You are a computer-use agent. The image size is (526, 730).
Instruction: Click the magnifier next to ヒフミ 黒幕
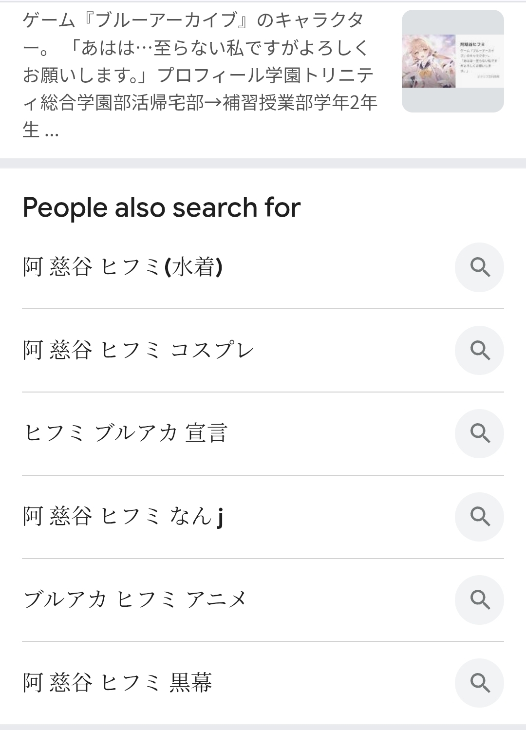point(480,683)
